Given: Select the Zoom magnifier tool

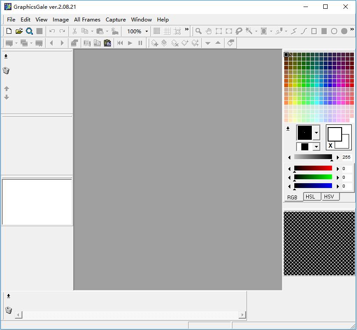Looking at the screenshot, I should point(198,31).
